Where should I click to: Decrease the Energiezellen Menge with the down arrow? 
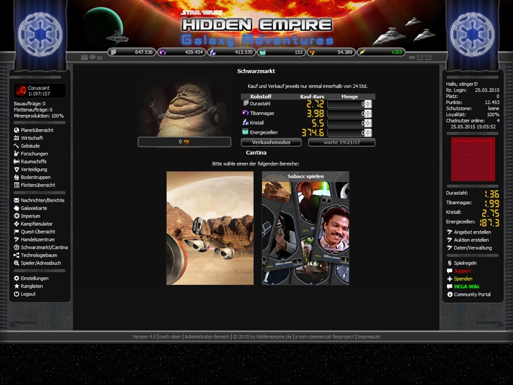[368, 135]
